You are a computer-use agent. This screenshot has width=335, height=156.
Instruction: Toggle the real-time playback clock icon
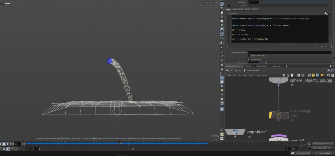8,149
